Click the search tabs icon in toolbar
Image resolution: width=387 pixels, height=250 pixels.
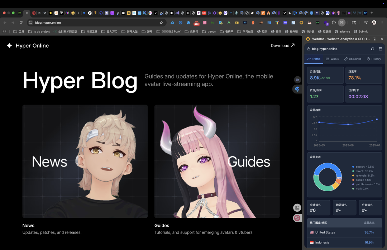click(x=354, y=23)
